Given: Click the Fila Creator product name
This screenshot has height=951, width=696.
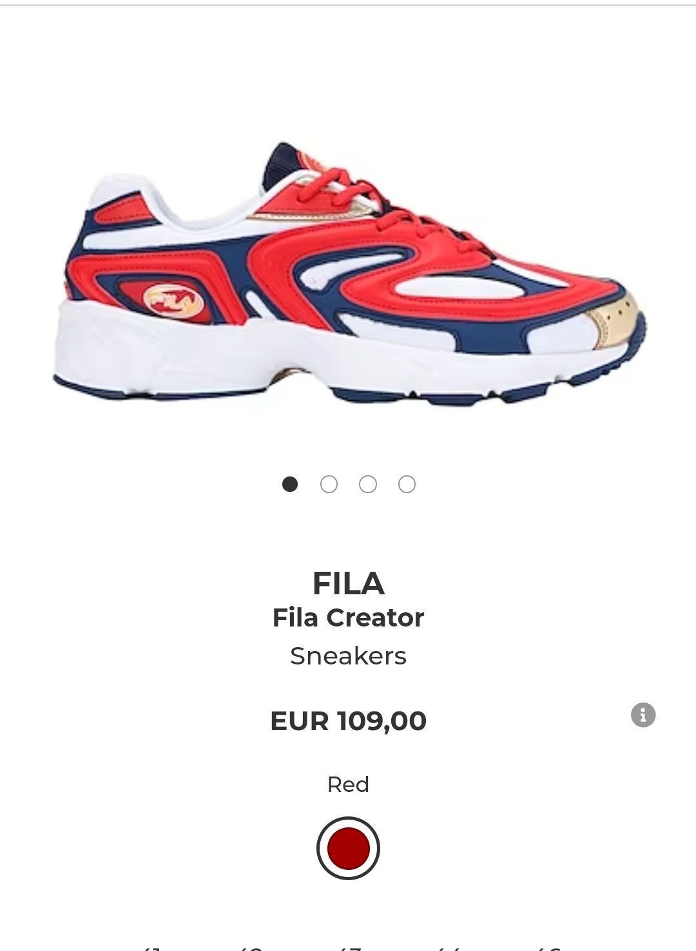Looking at the screenshot, I should coord(348,617).
